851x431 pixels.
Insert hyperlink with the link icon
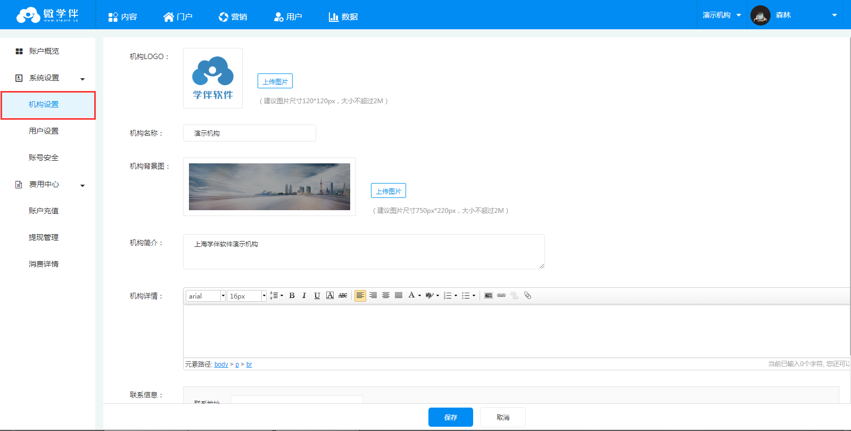501,295
